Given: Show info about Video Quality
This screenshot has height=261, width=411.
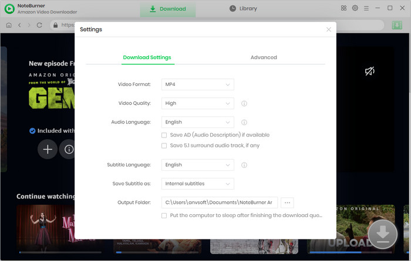Looking at the screenshot, I should [x=244, y=104].
